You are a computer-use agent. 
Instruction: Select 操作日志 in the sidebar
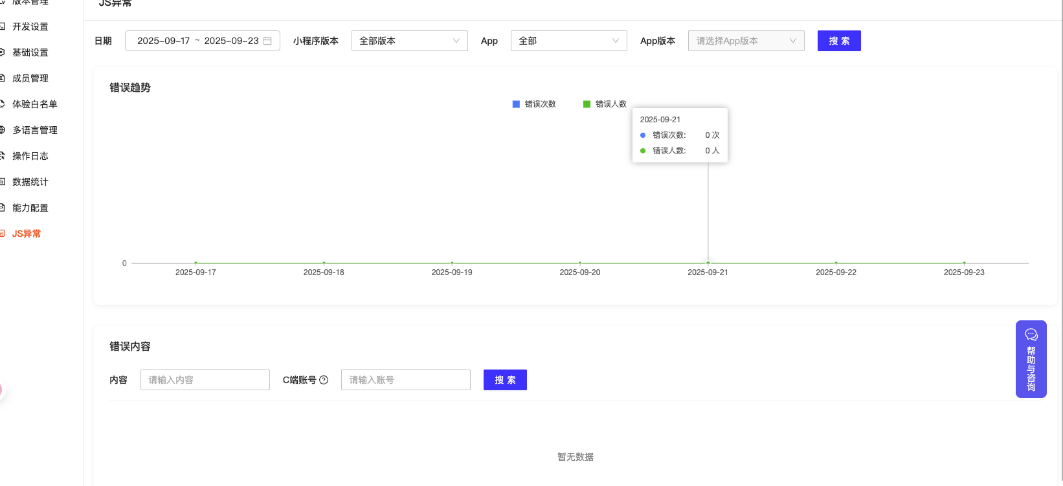[x=30, y=156]
